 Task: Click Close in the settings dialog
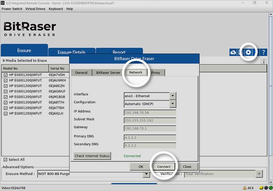[x=187, y=167]
